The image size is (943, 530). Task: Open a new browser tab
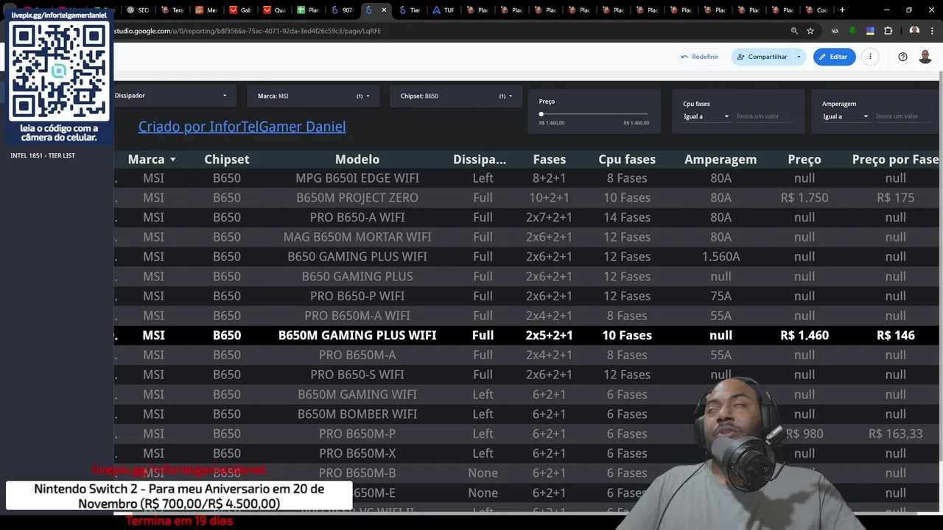pos(842,10)
